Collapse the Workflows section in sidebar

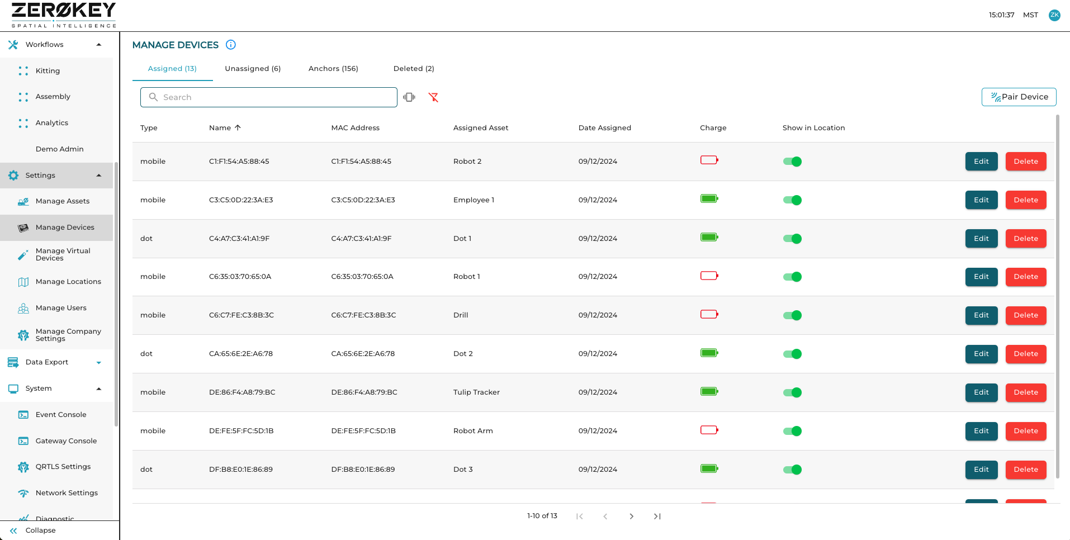click(99, 45)
